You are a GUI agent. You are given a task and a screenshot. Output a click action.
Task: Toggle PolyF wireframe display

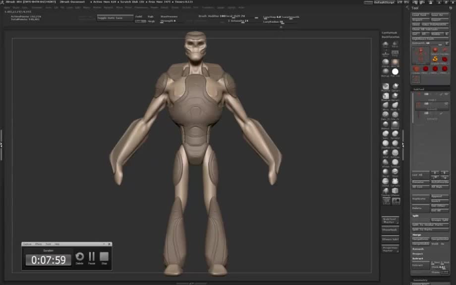(x=395, y=53)
